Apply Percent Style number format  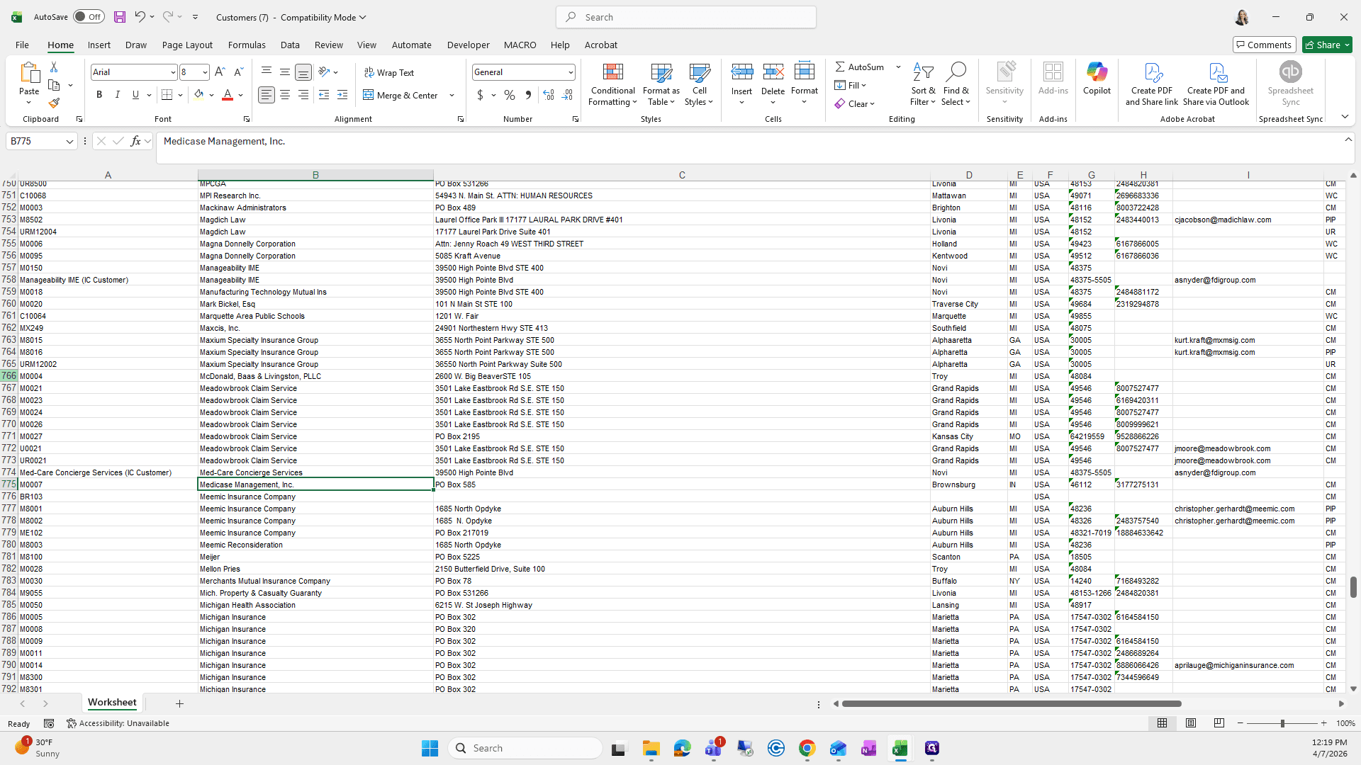[x=510, y=95]
